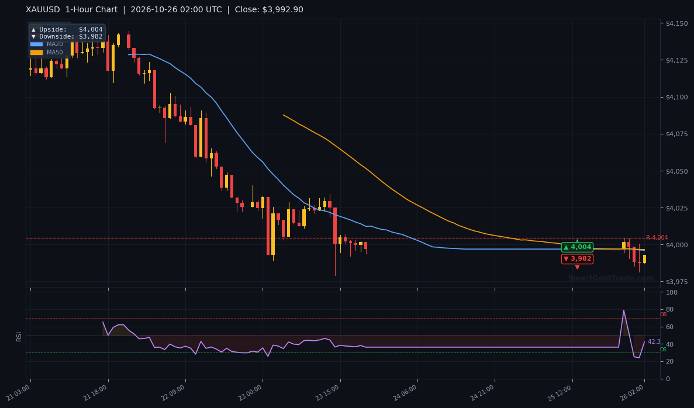Click the 24 21:00 time axis label
The height and width of the screenshot is (408, 694).
click(x=482, y=393)
